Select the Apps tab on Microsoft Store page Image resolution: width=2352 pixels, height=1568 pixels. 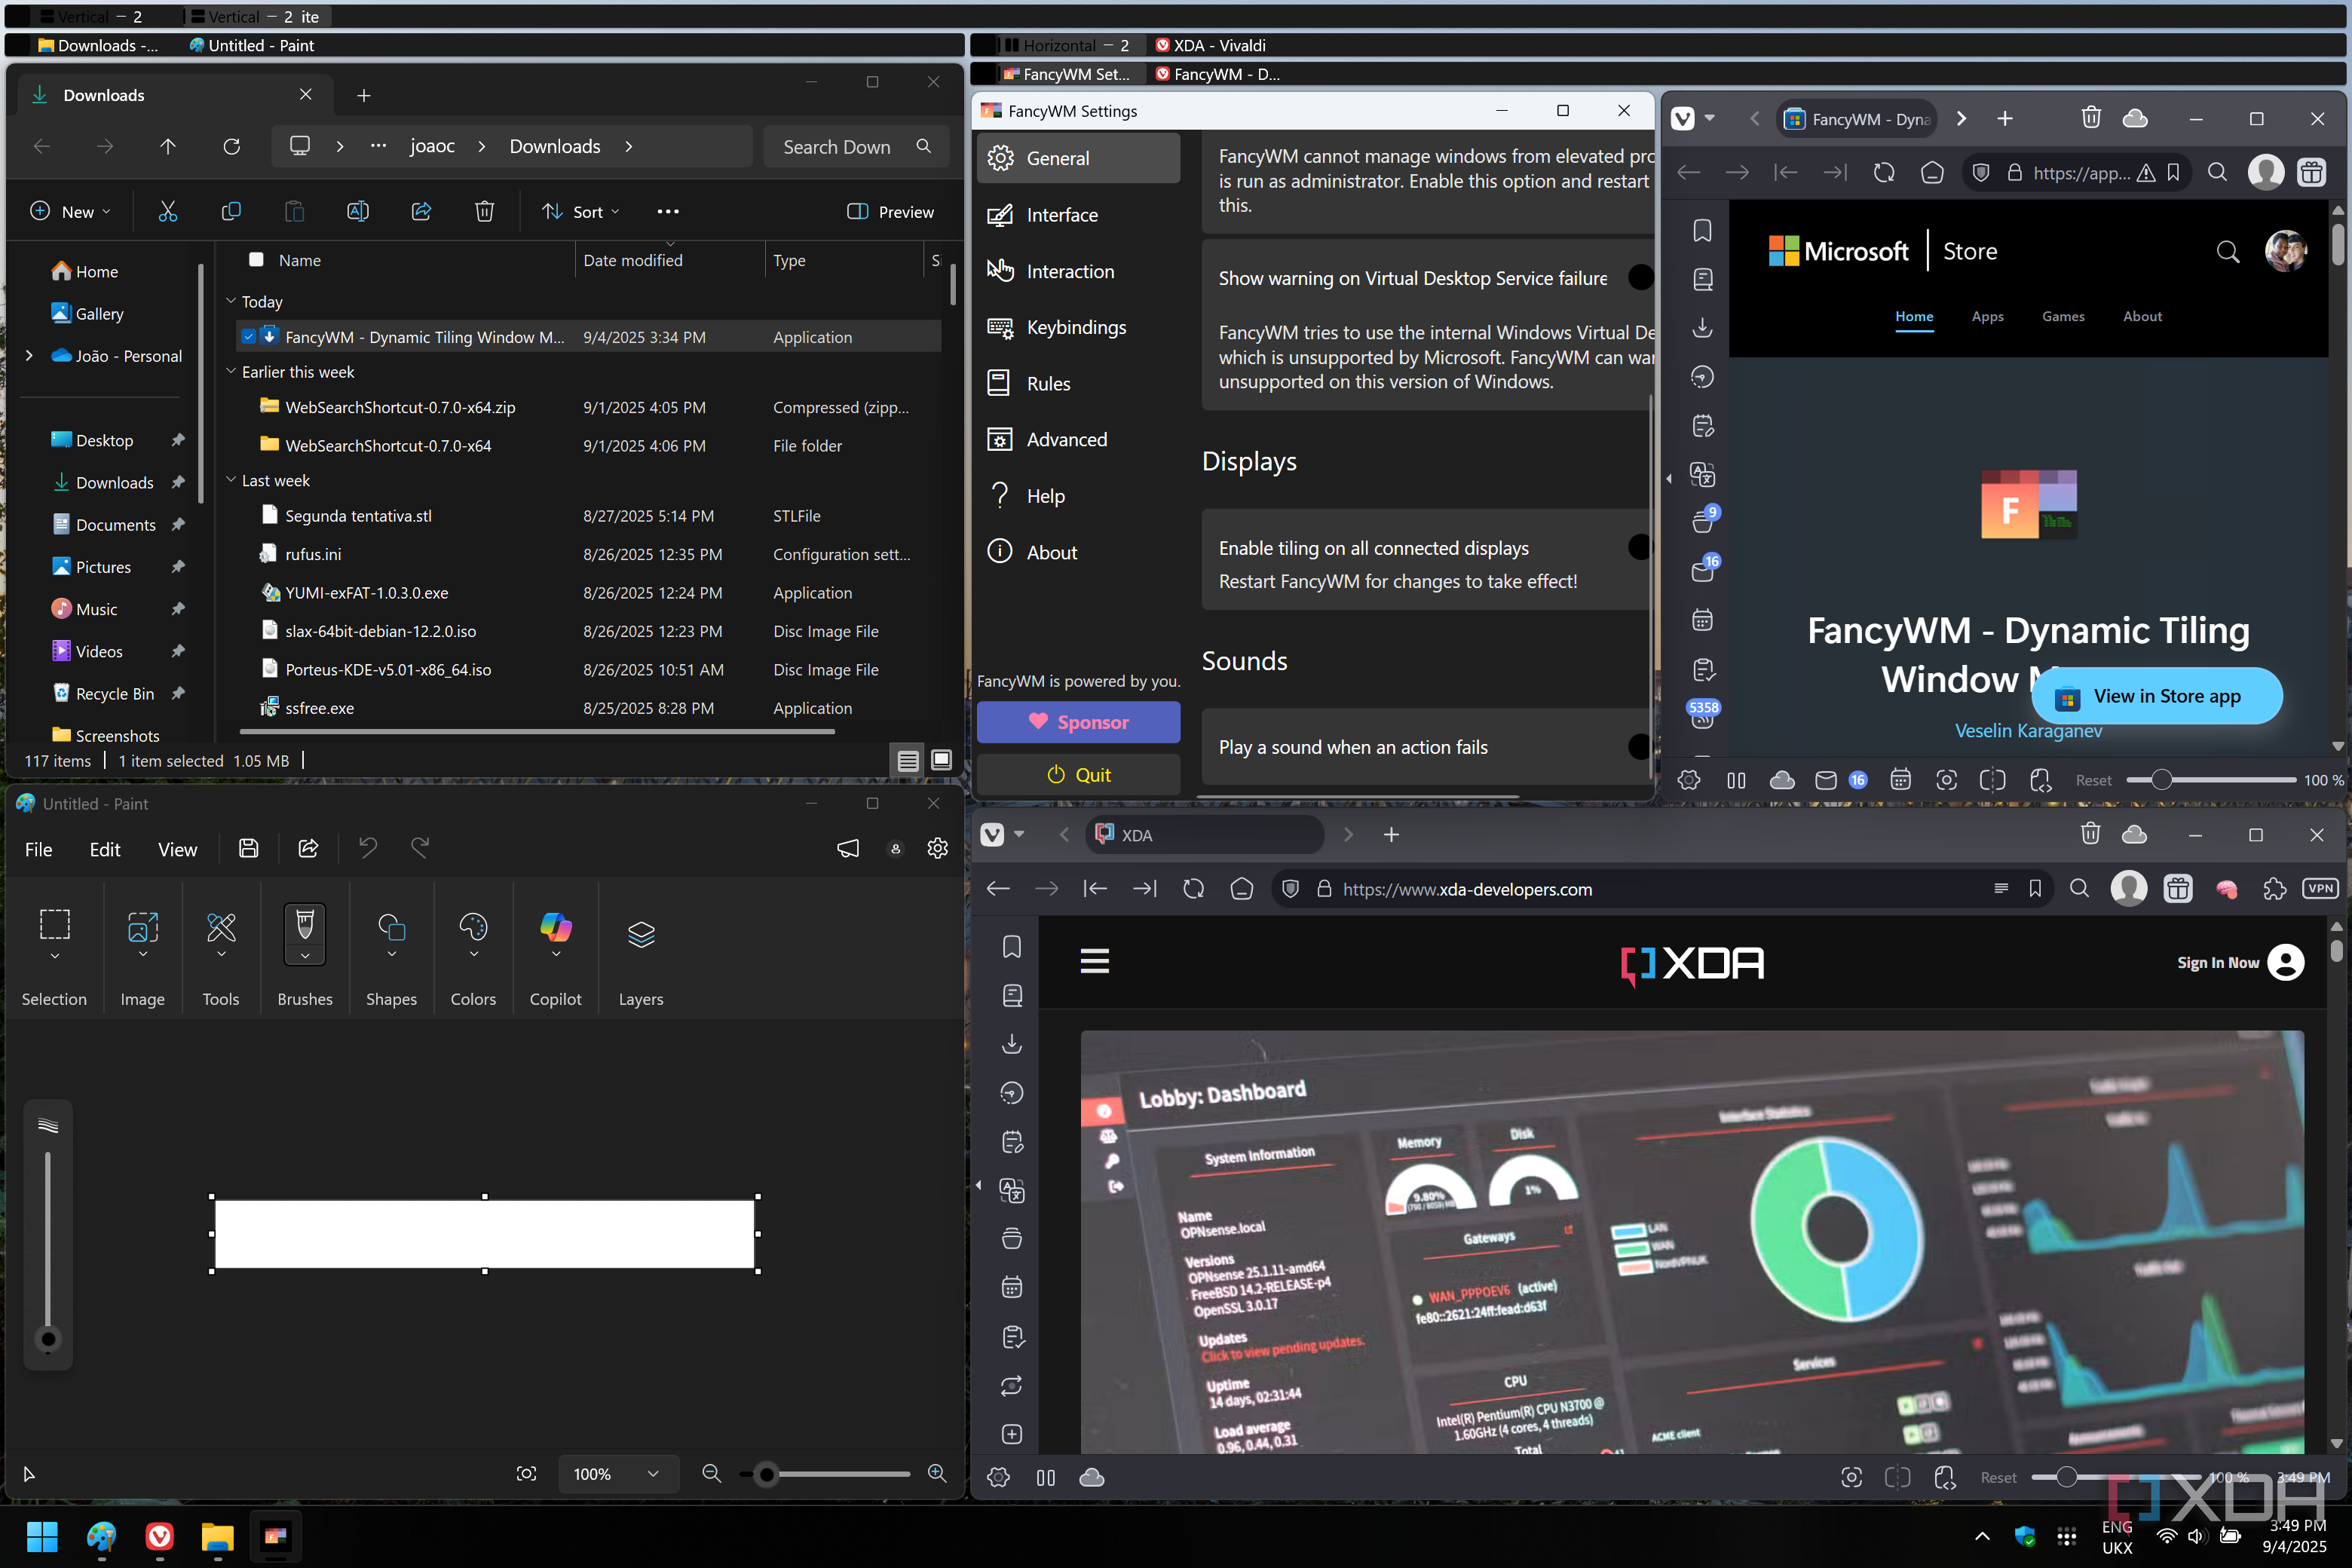click(x=1987, y=316)
